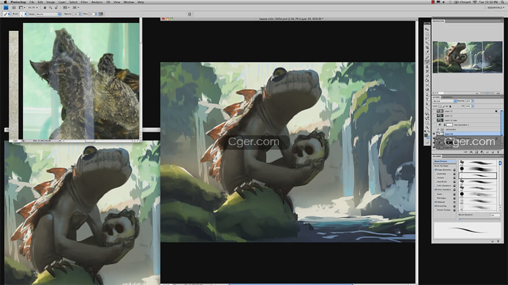Select the Brush tool in the toolbox

click(x=427, y=62)
